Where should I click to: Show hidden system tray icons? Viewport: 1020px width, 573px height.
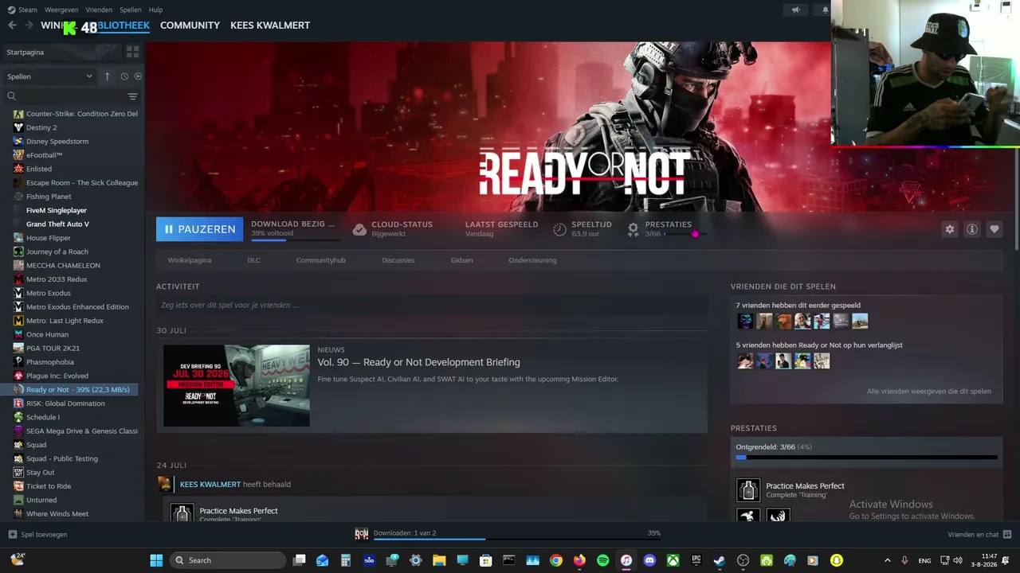tap(888, 560)
